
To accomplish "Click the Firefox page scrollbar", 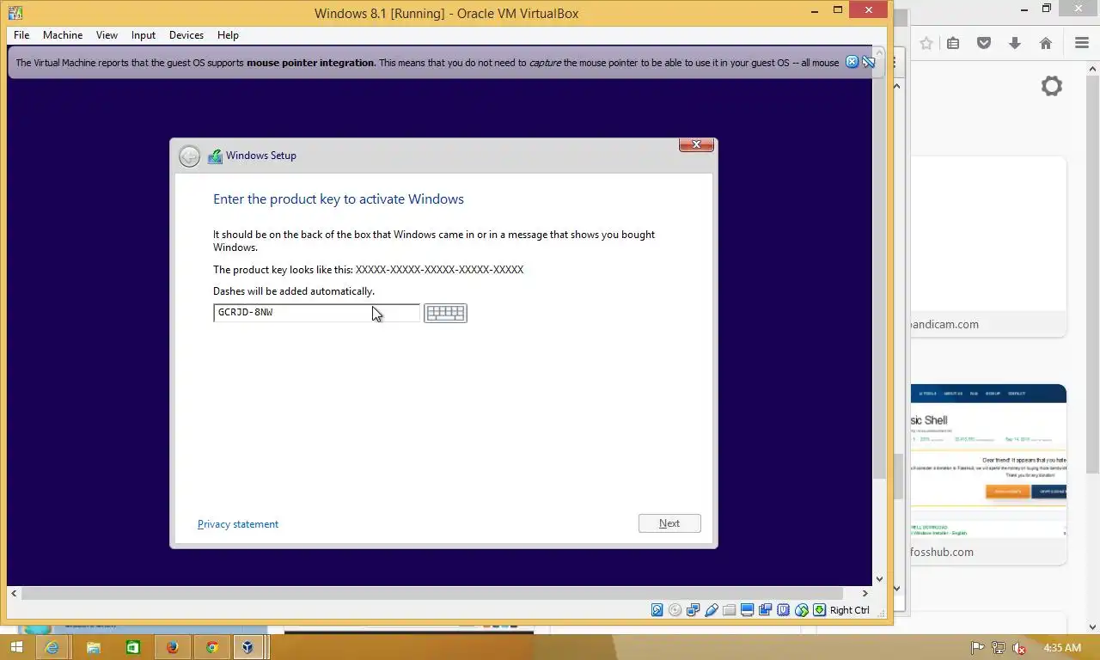I will point(1091,275).
